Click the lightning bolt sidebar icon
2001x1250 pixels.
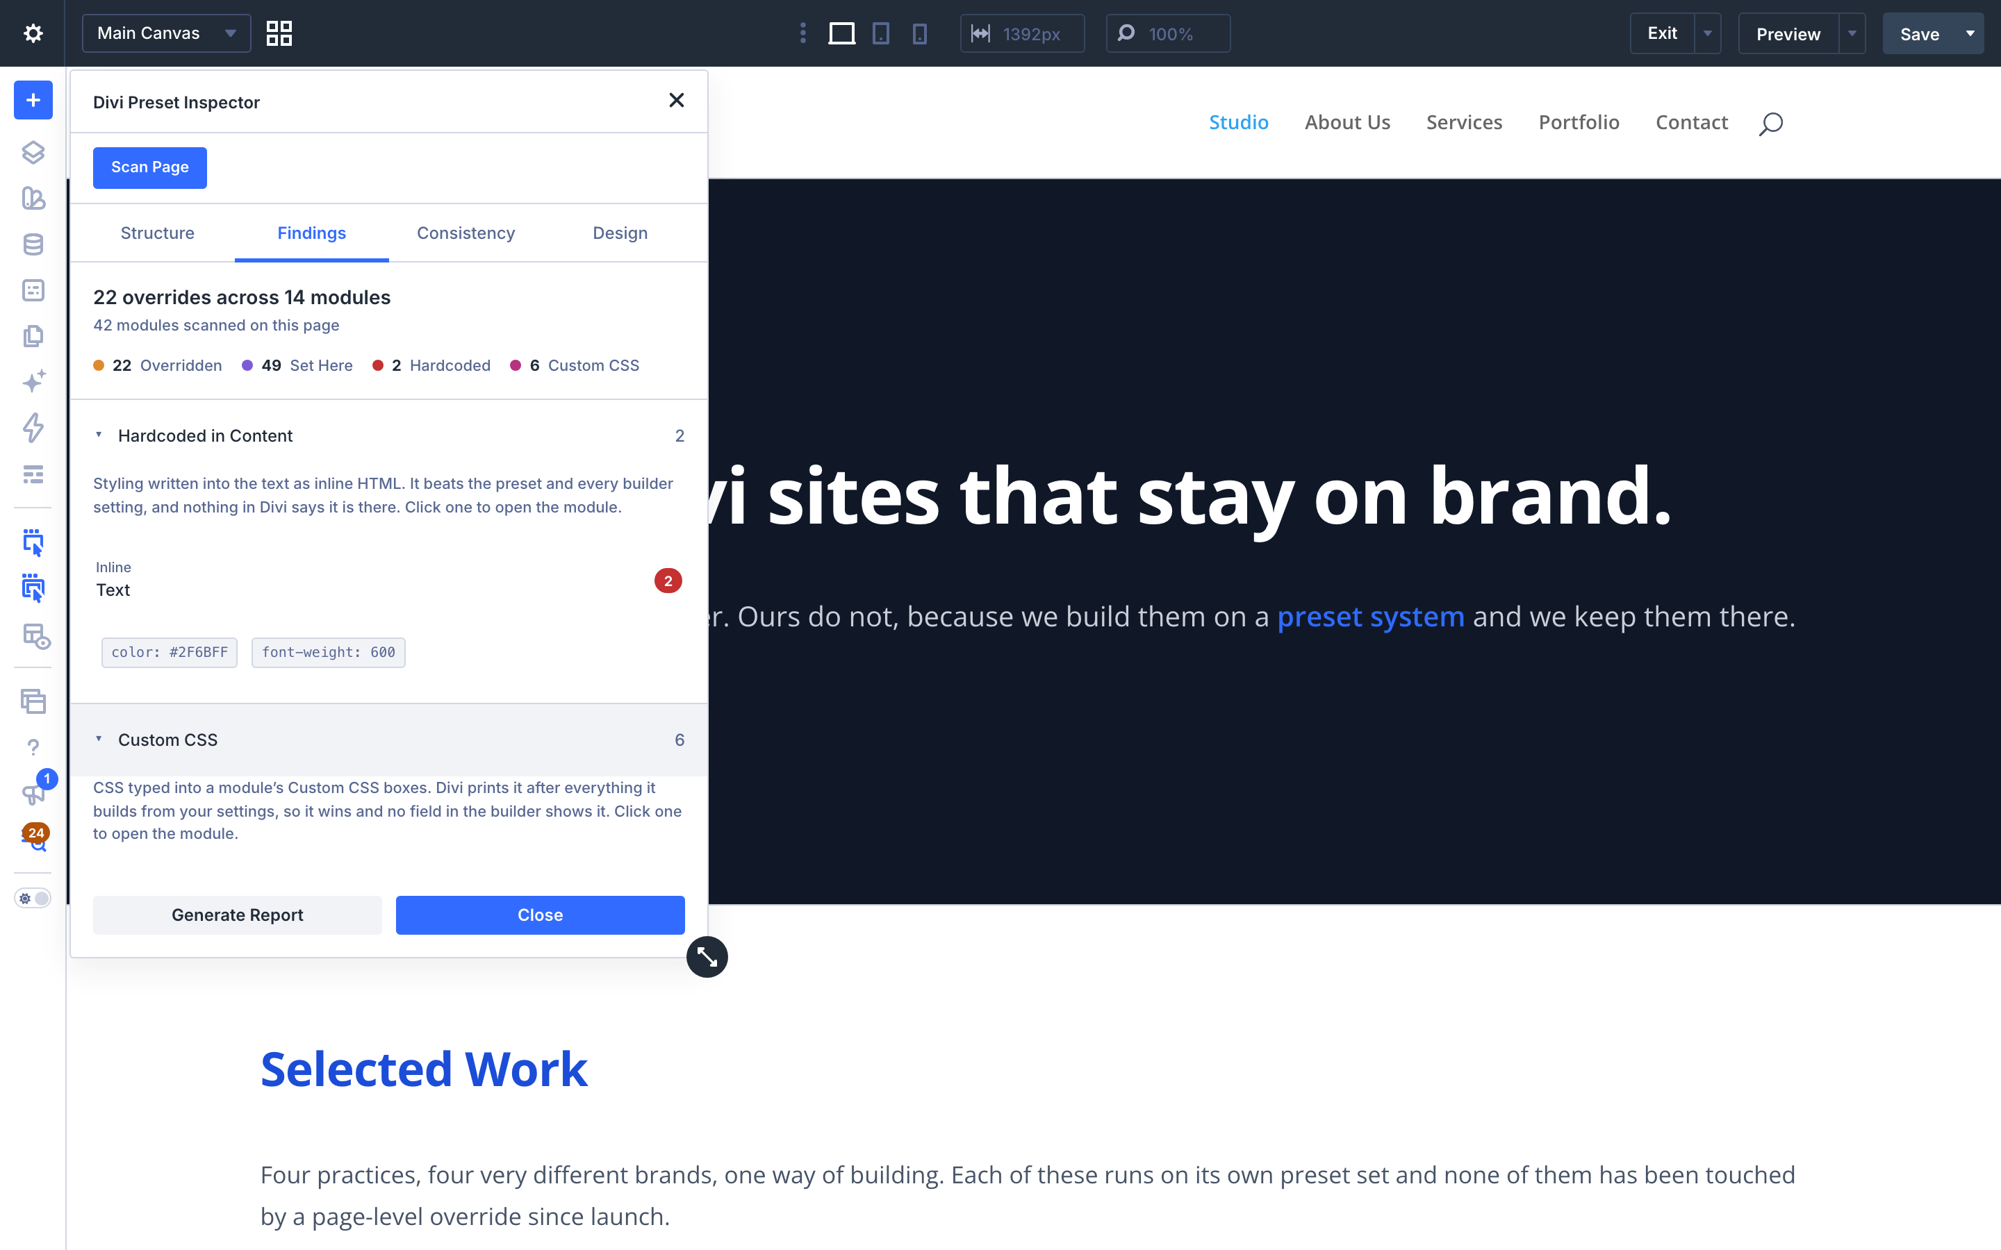point(33,427)
